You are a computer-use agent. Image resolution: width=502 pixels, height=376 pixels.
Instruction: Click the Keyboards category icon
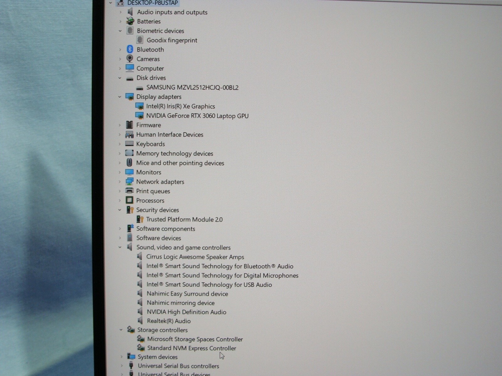click(130, 144)
